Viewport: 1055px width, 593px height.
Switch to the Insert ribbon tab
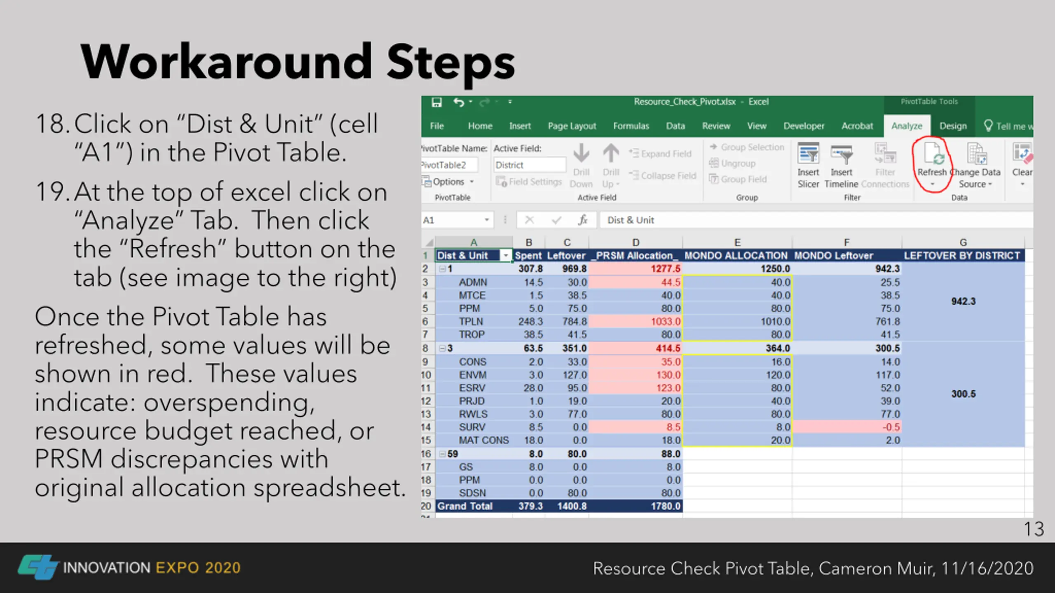tap(520, 126)
